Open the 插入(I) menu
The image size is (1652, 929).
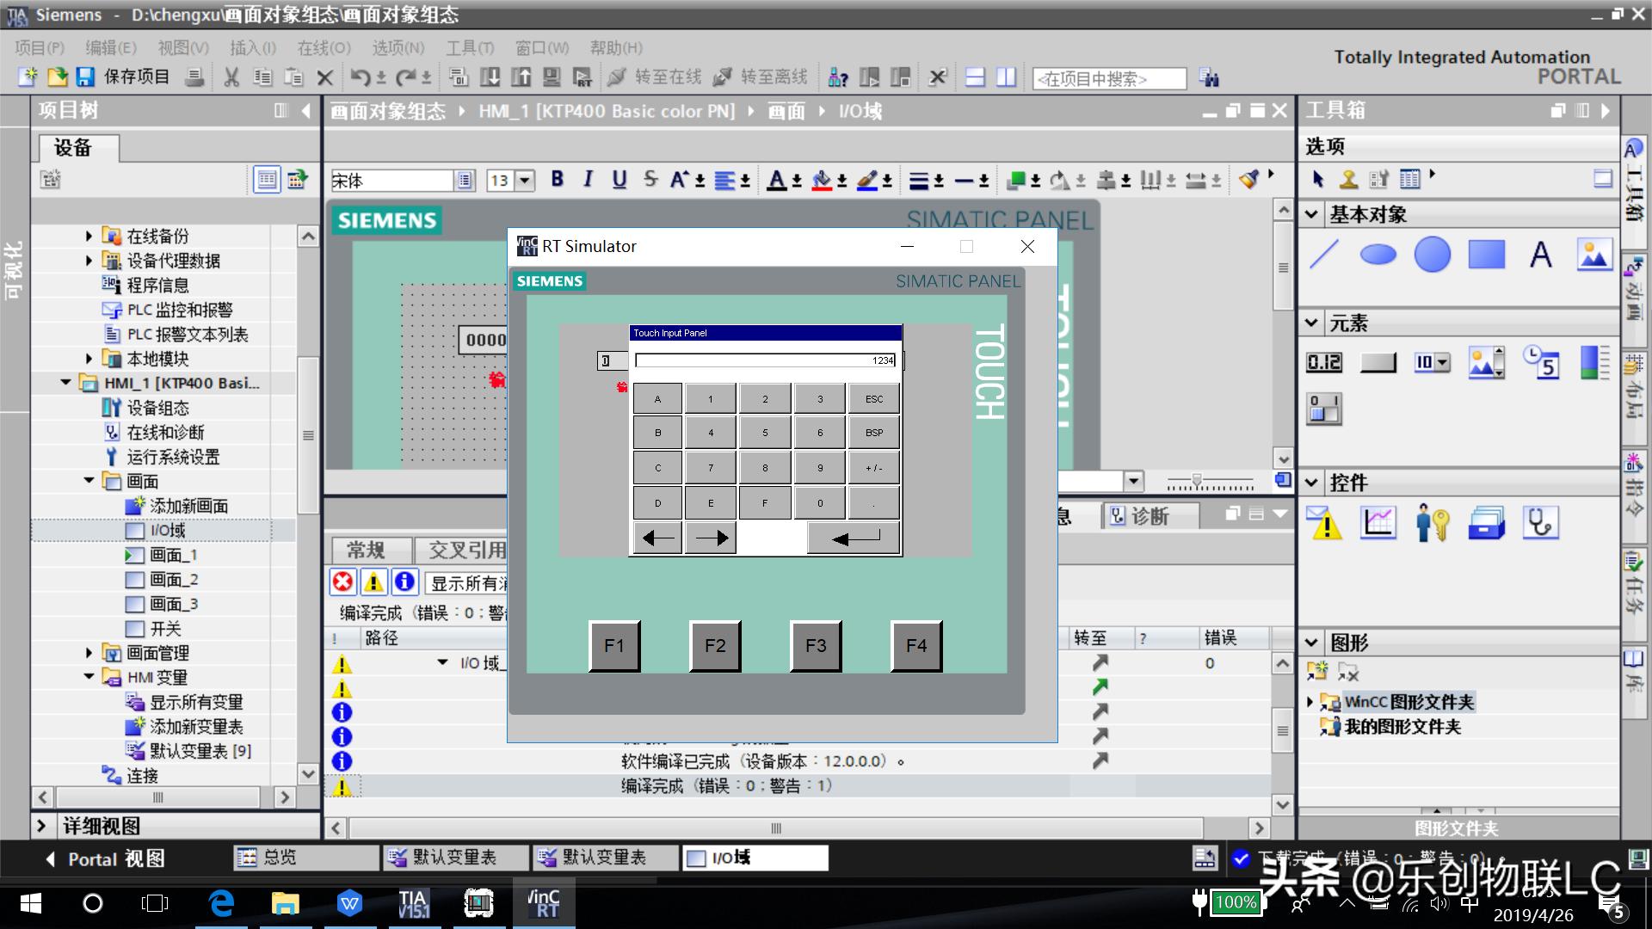(252, 47)
